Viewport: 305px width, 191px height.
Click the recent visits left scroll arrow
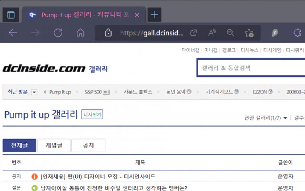45,92
